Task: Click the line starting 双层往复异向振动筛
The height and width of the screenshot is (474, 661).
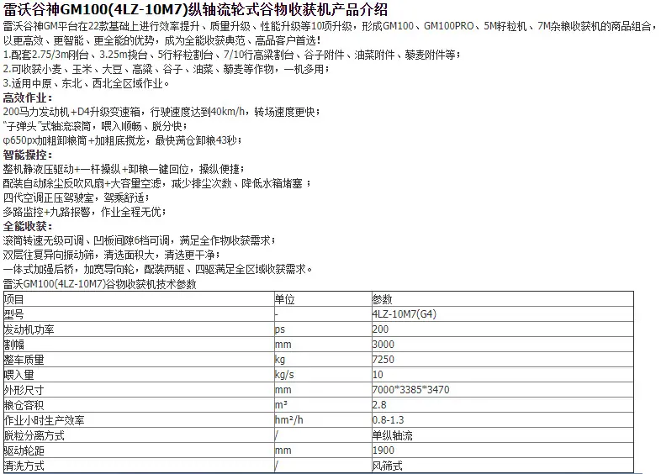Action: tap(111, 255)
